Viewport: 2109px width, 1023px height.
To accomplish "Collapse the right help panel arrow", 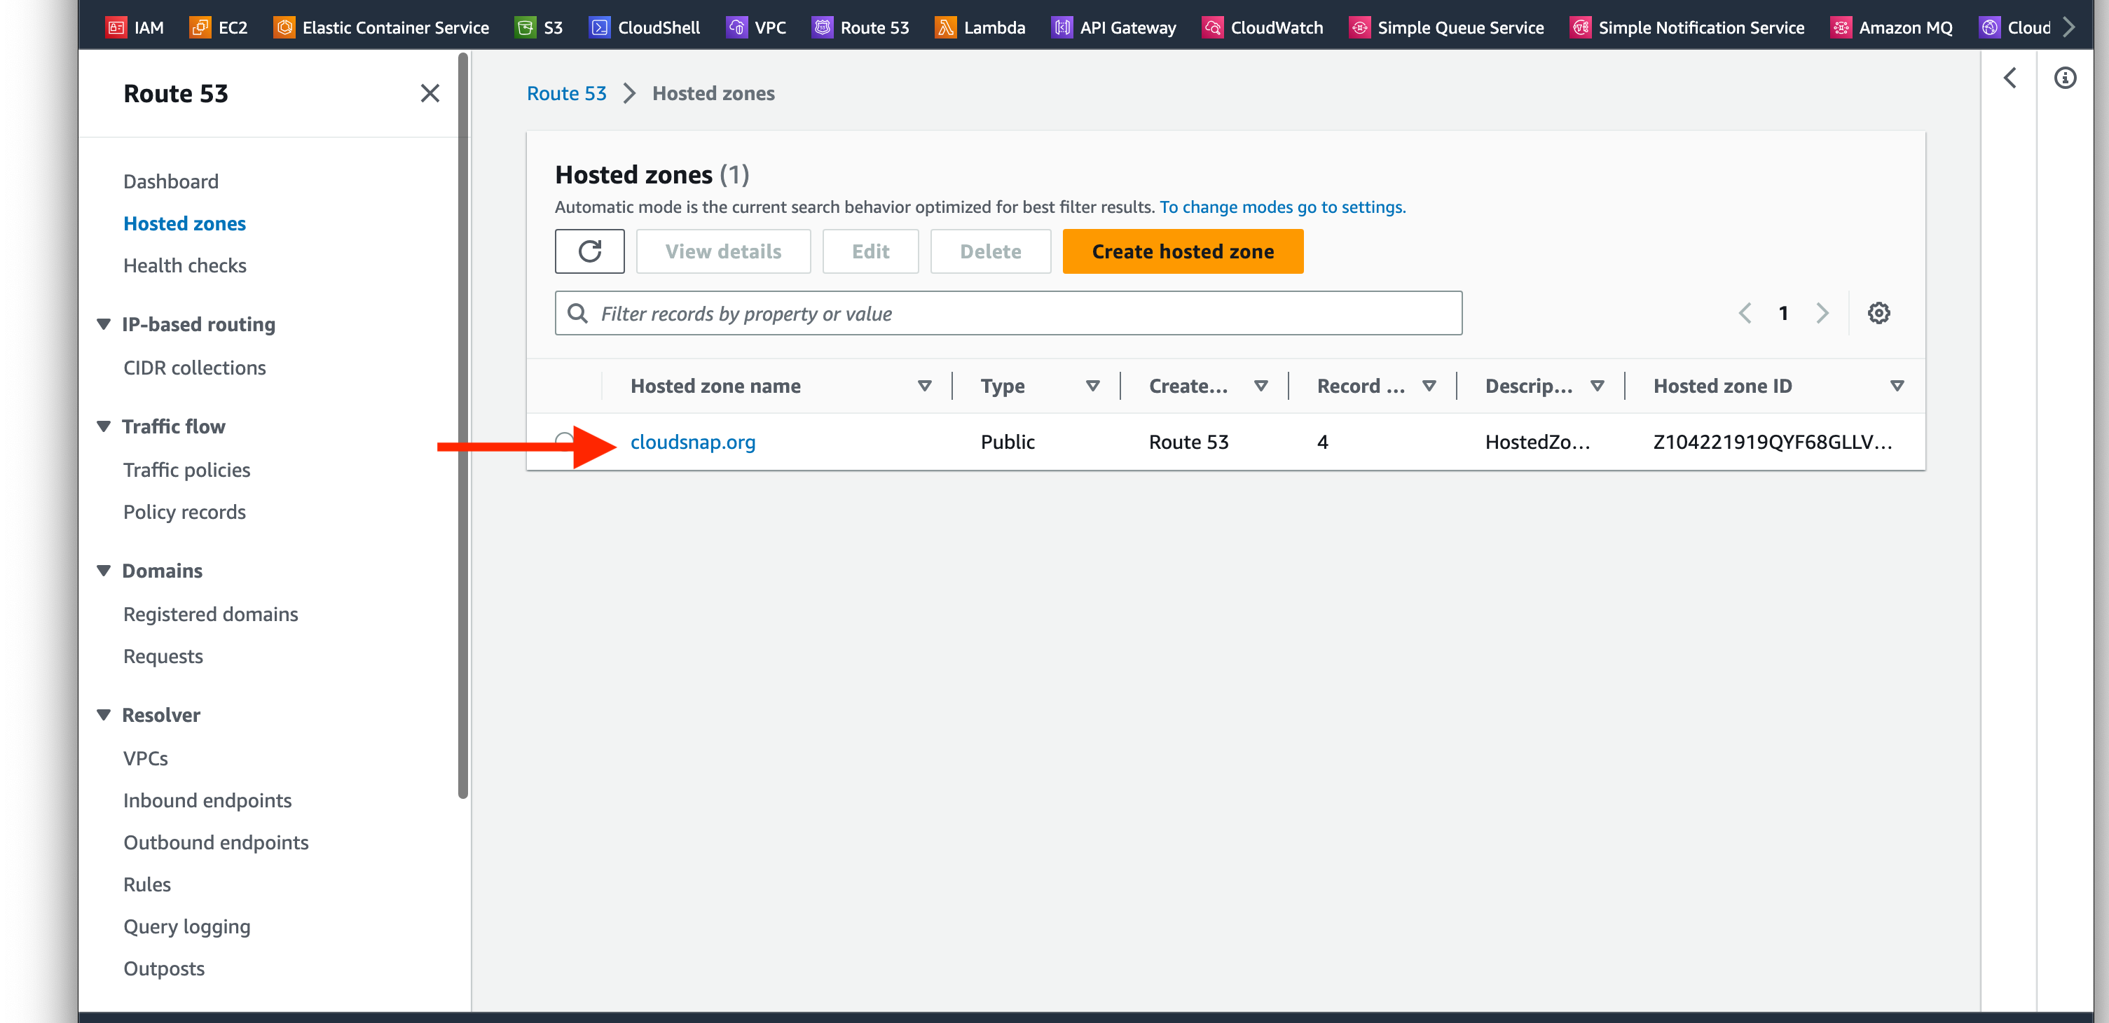I will tap(2010, 78).
